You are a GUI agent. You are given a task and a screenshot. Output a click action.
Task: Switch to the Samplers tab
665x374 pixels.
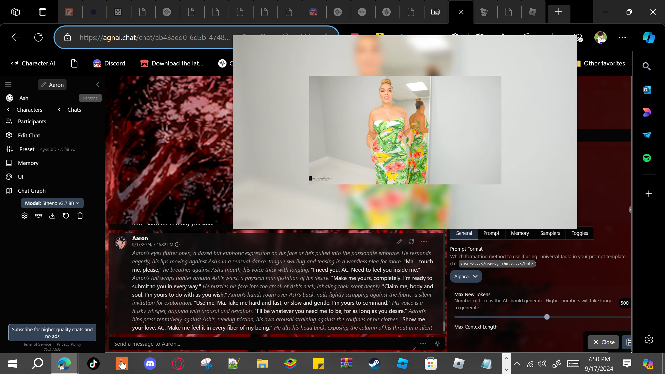click(550, 233)
